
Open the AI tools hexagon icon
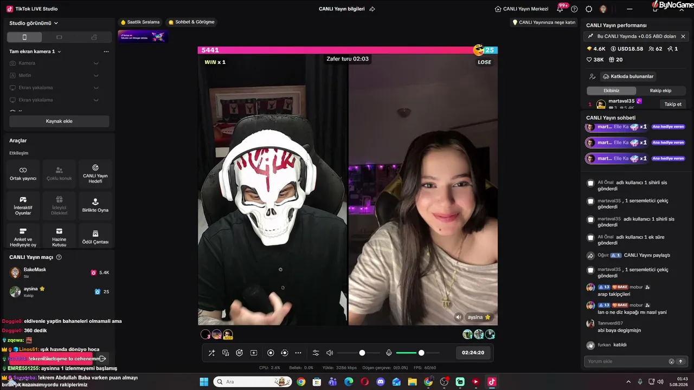tap(239, 353)
